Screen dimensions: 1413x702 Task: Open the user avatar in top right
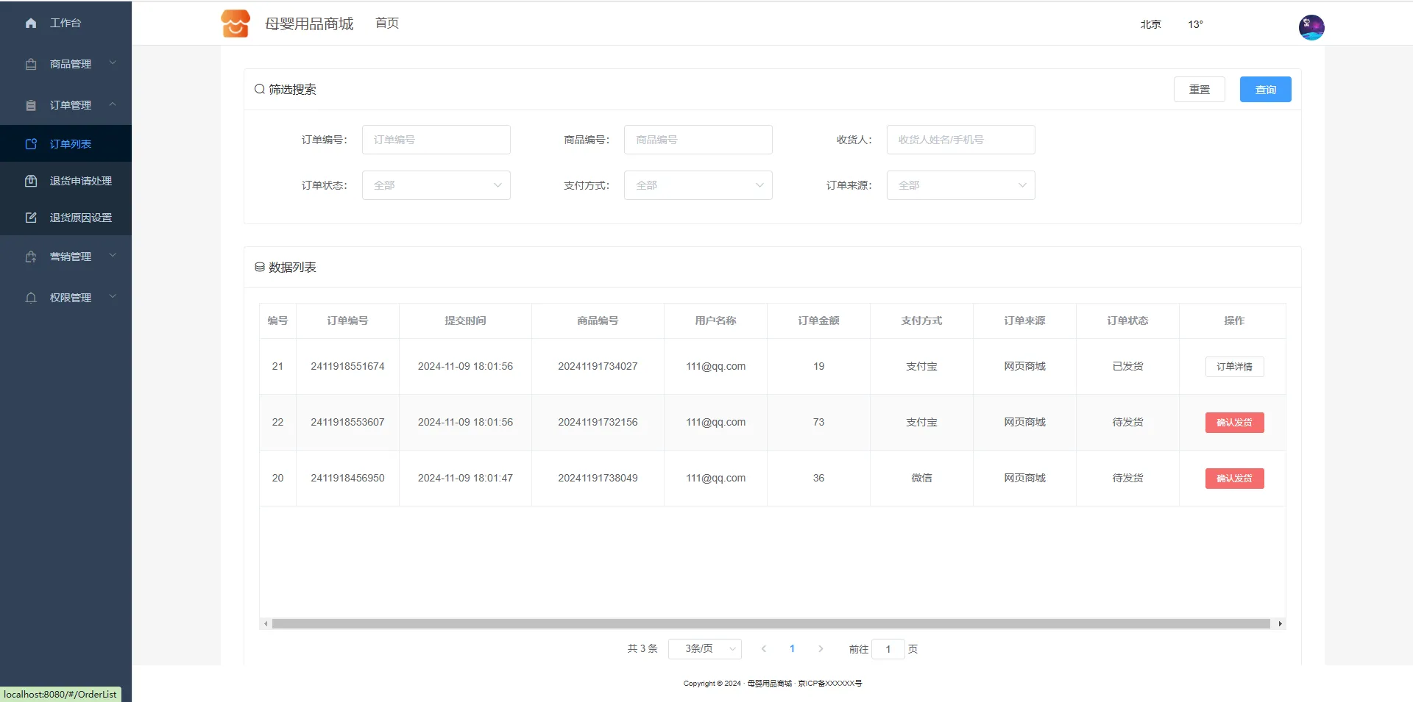point(1311,28)
